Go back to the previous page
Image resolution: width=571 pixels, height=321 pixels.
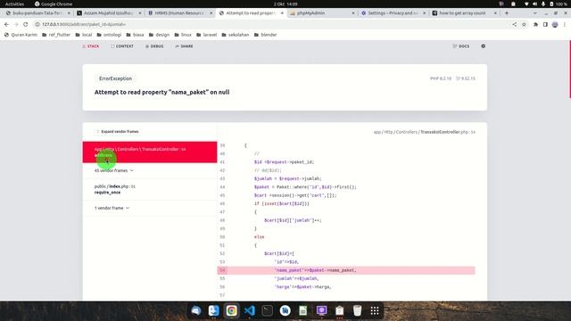click(x=6, y=24)
